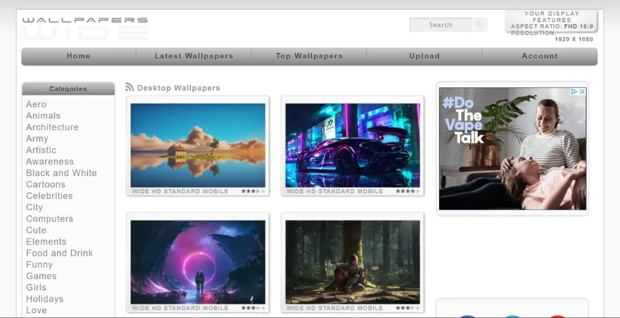Screen dimensions: 620x318
Task: Click the search magnifier icon
Action: 479,25
